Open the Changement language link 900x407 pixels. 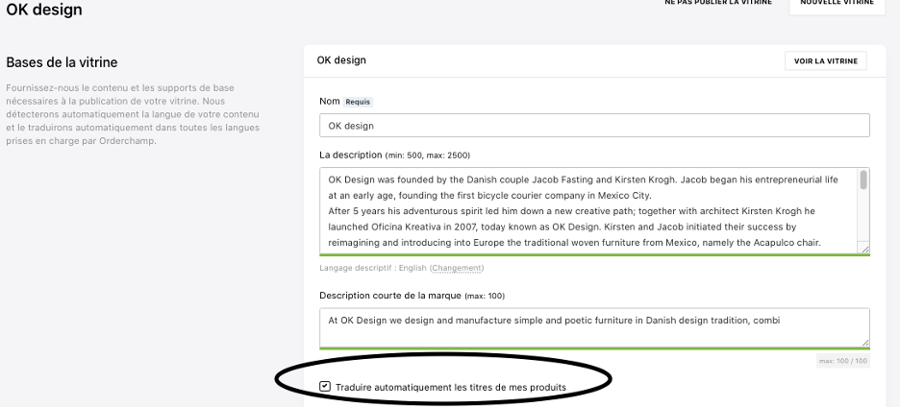click(457, 268)
